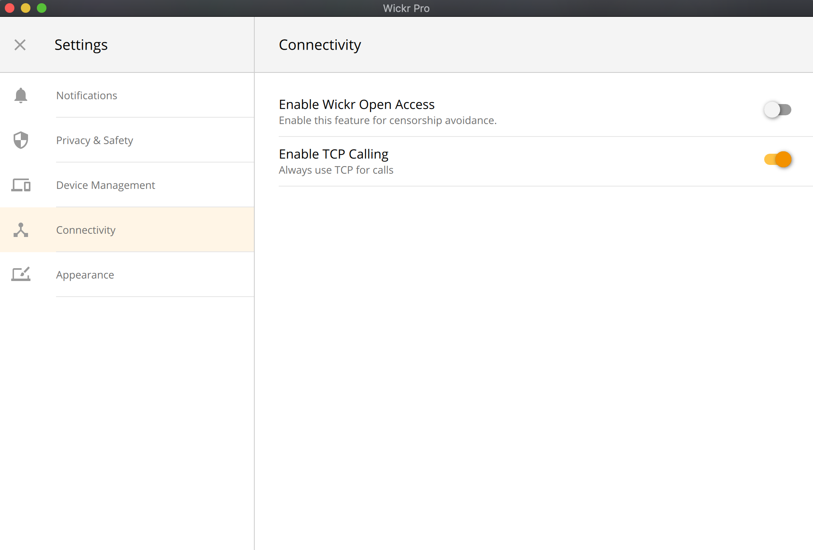Enable the Wickr Open Access toggle
The width and height of the screenshot is (813, 550).
[x=777, y=110]
